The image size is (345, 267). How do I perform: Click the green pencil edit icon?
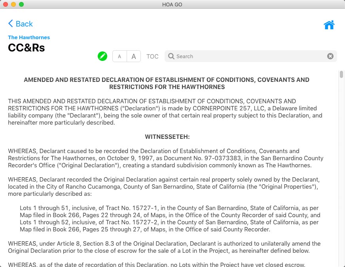pos(102,56)
